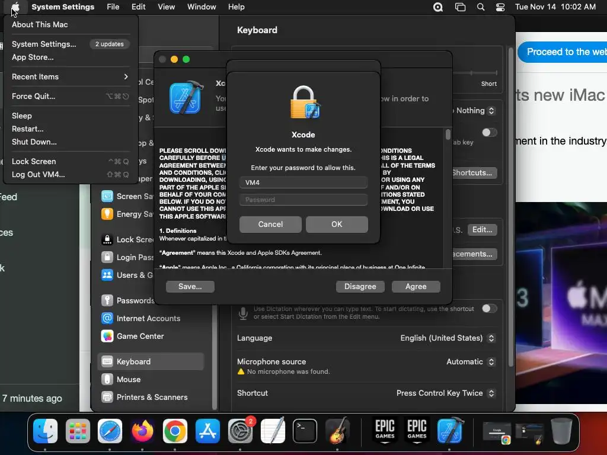Click the license agreement scrollbar
Image resolution: width=607 pixels, height=455 pixels.
(x=448, y=134)
